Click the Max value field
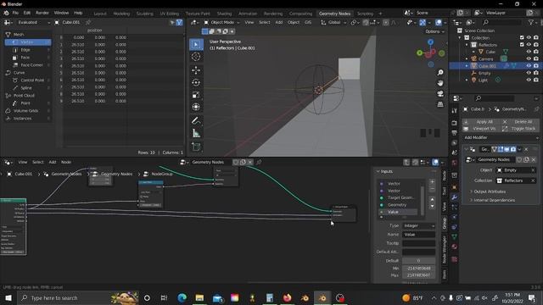This screenshot has height=305, width=543. click(418, 275)
